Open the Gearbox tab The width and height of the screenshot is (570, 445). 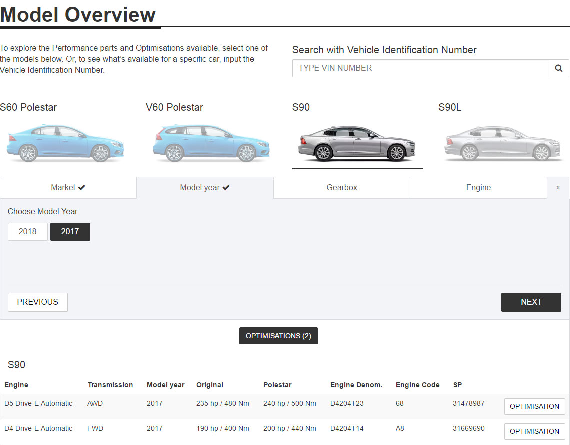[342, 188]
